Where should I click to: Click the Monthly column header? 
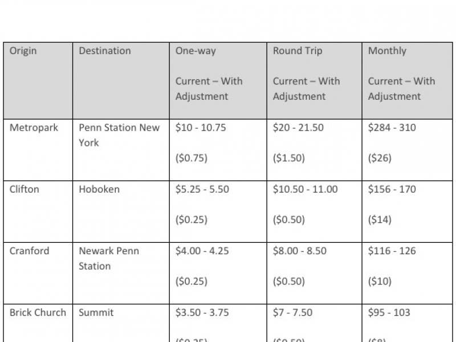387,51
